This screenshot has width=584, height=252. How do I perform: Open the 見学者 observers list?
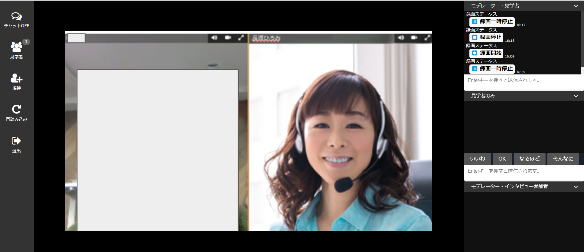pyautogui.click(x=17, y=47)
